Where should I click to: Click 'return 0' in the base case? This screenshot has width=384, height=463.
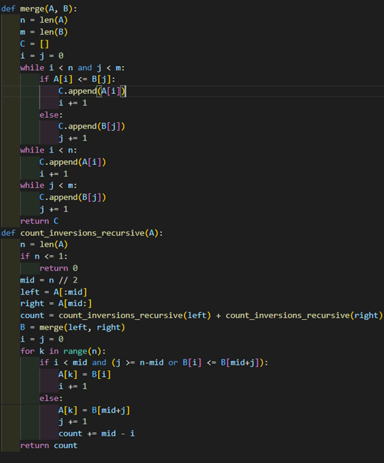[59, 269]
